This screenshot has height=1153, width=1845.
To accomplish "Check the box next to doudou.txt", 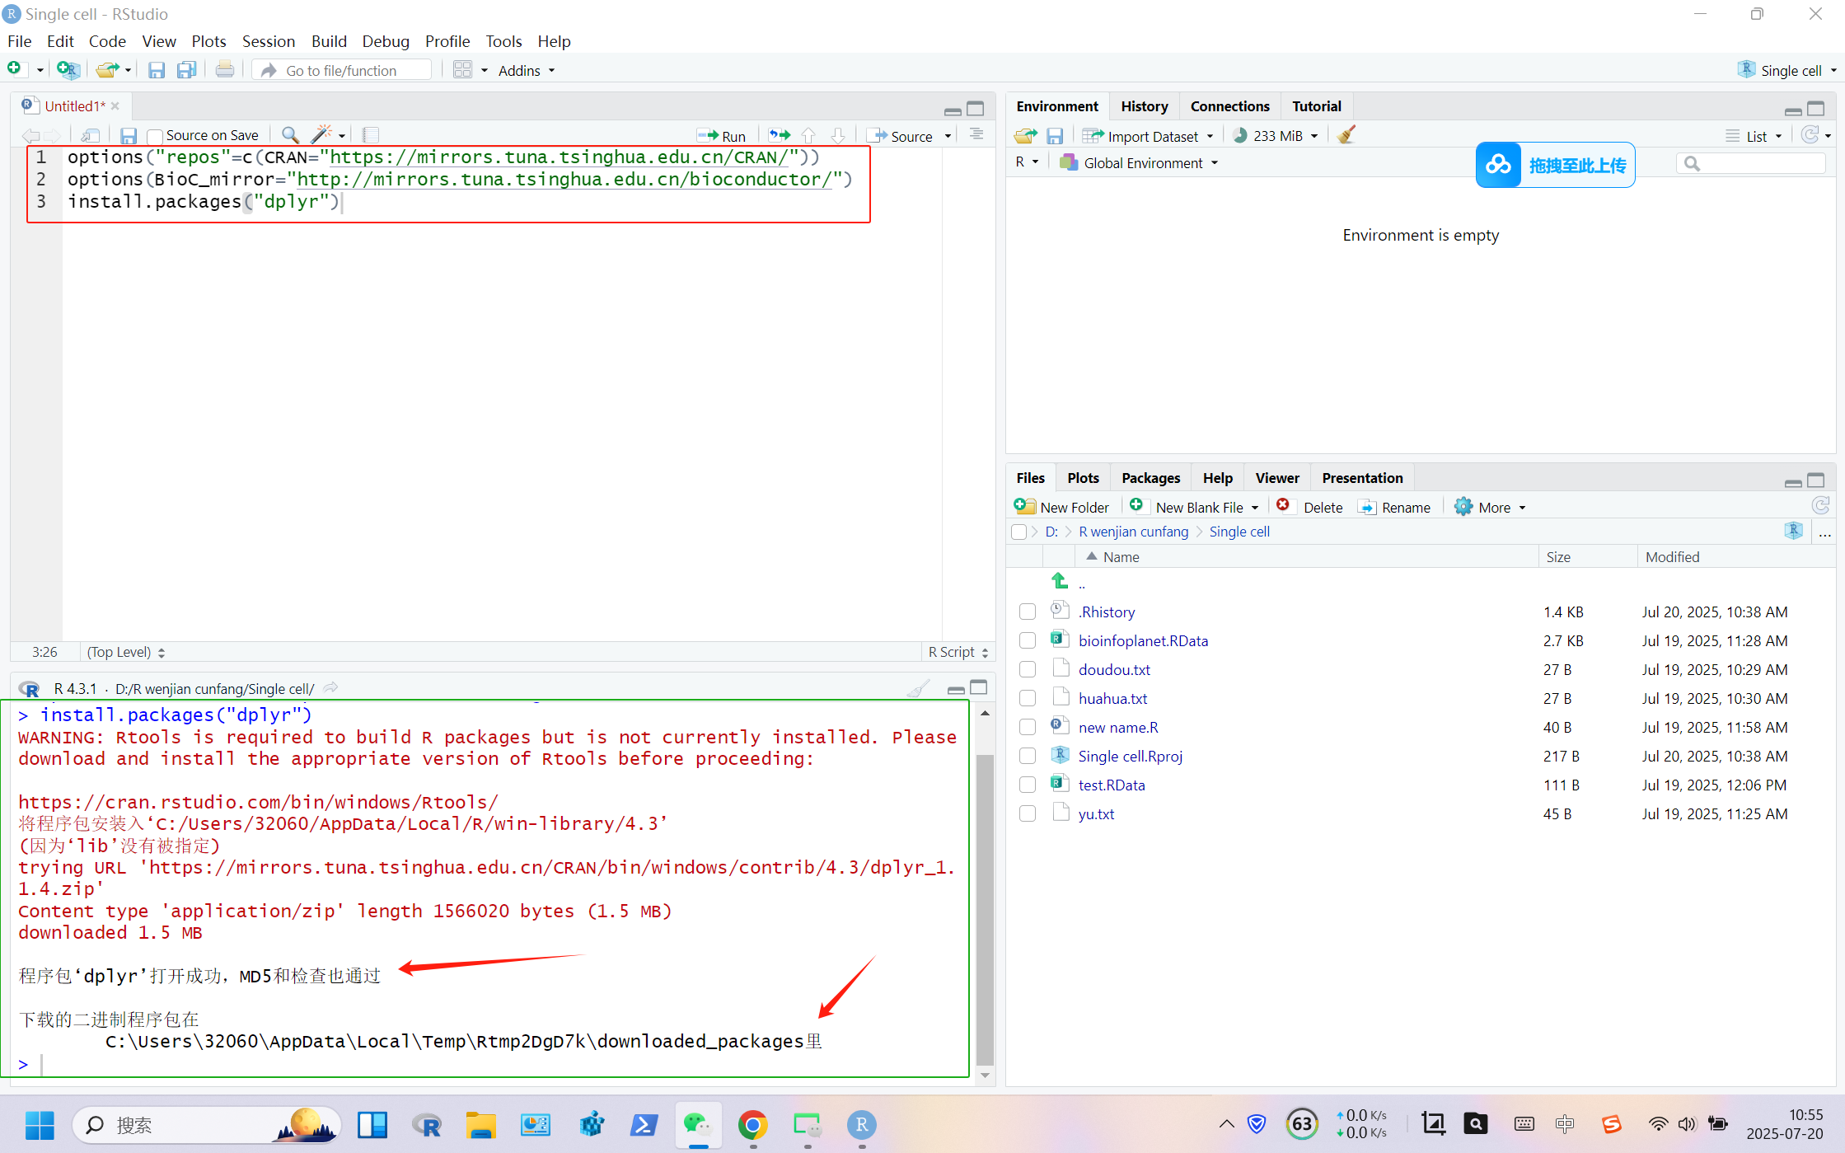I will point(1027,669).
